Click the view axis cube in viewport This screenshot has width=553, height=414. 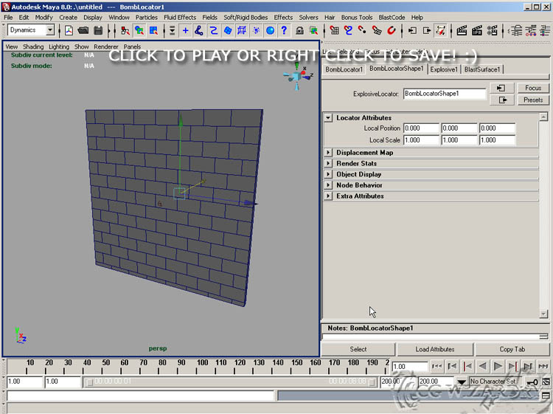[x=296, y=75]
